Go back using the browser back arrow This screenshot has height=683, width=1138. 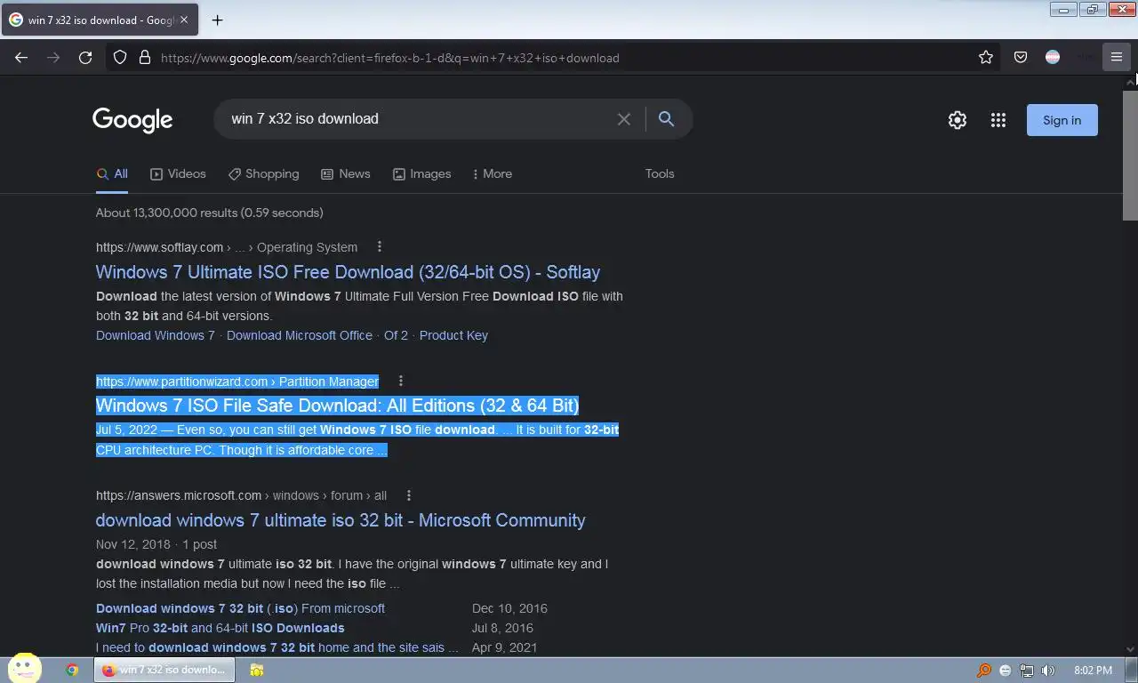[21, 58]
